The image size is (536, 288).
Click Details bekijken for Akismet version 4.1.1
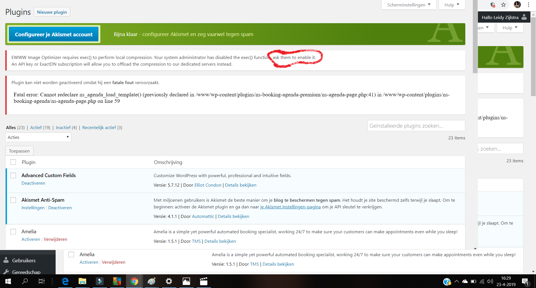[233, 216]
